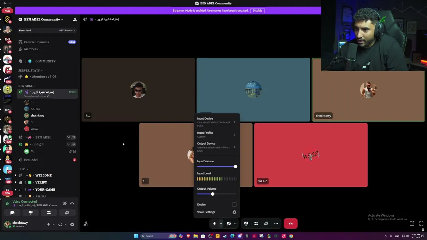Show hidden system tray icons
427x240 pixels.
pos(386,236)
